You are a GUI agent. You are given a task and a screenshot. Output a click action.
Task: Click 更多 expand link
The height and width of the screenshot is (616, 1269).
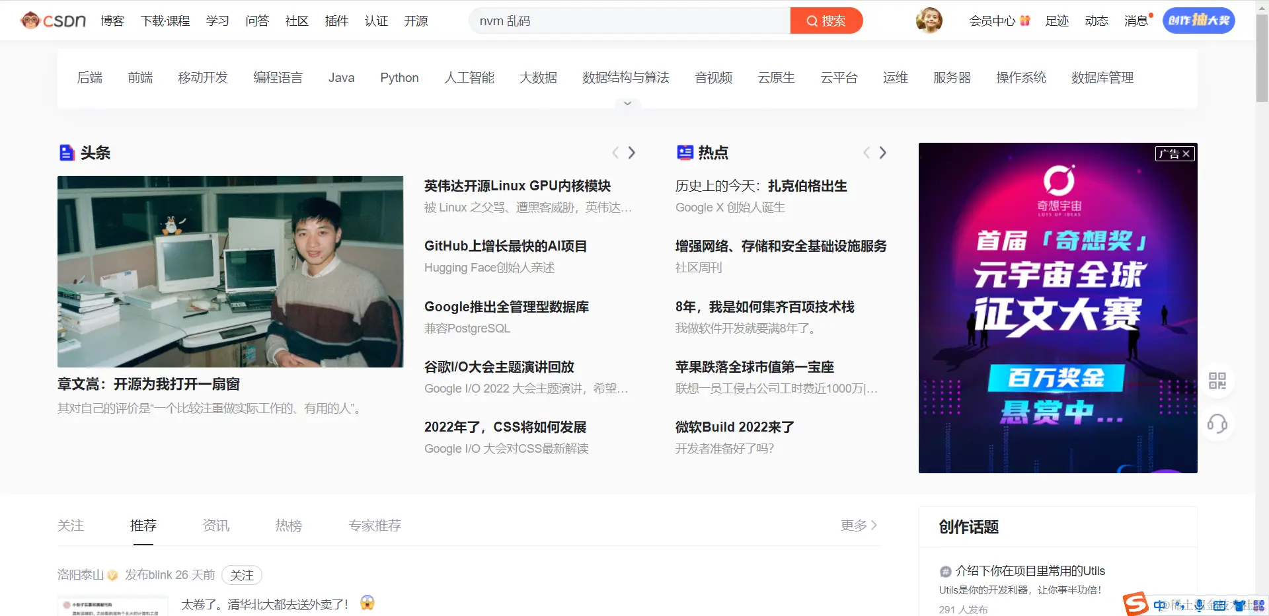859,525
